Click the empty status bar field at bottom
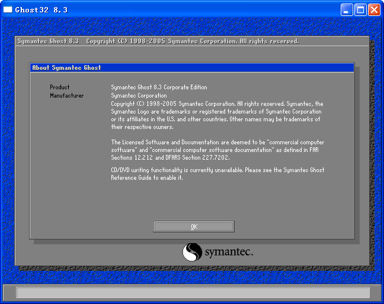The height and width of the screenshot is (304, 384). 193,293
